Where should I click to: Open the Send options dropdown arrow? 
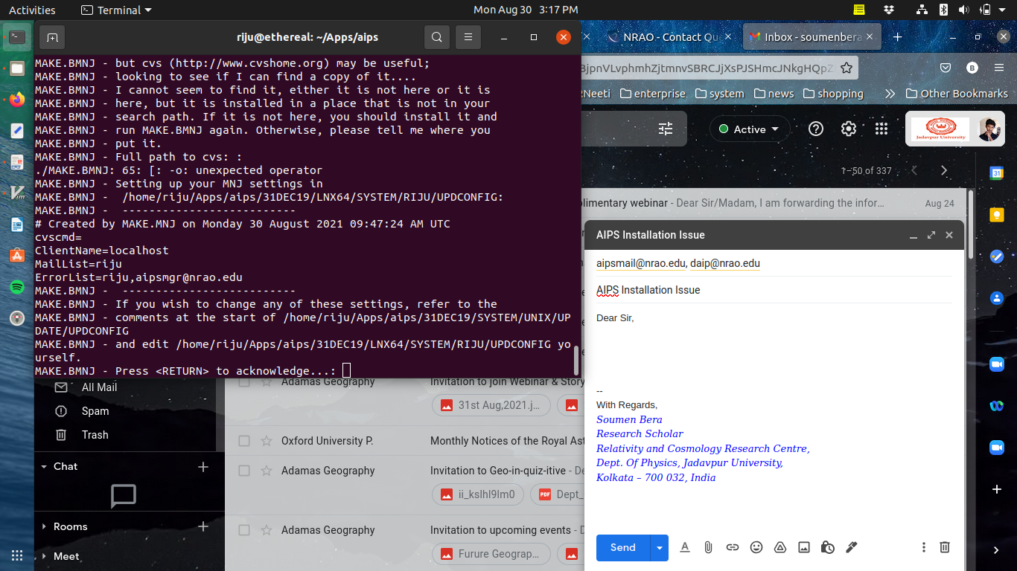tap(659, 548)
